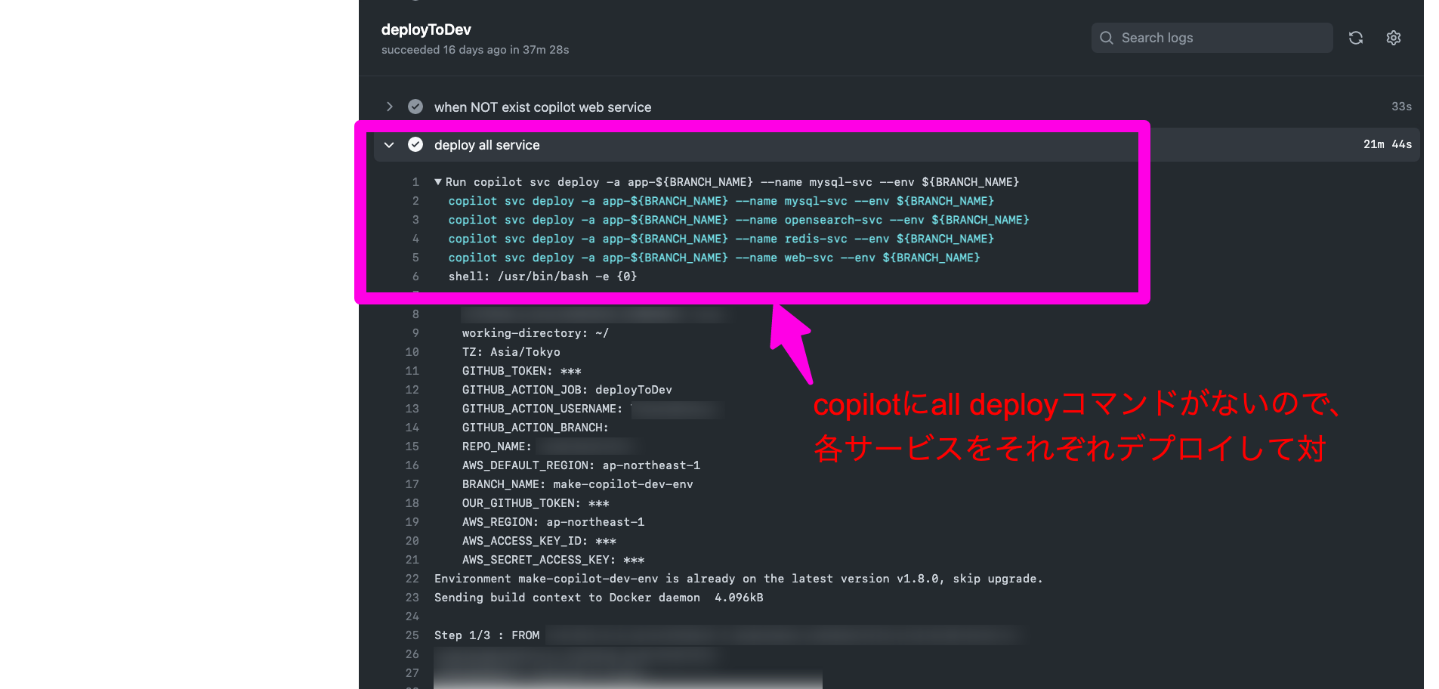This screenshot has width=1439, height=689.
Task: Collapse the 'Run copilot svc deploy' group triangle
Action: (x=438, y=182)
